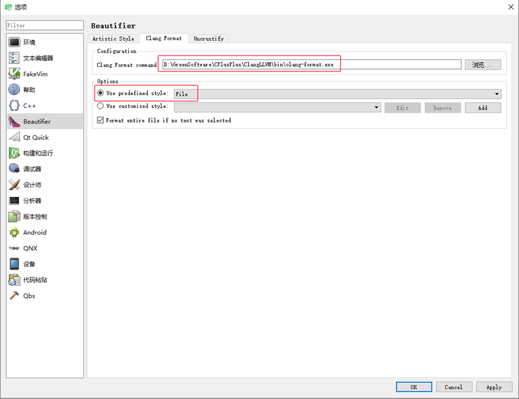Click the Apply button
The image size is (519, 399).
[494, 387]
